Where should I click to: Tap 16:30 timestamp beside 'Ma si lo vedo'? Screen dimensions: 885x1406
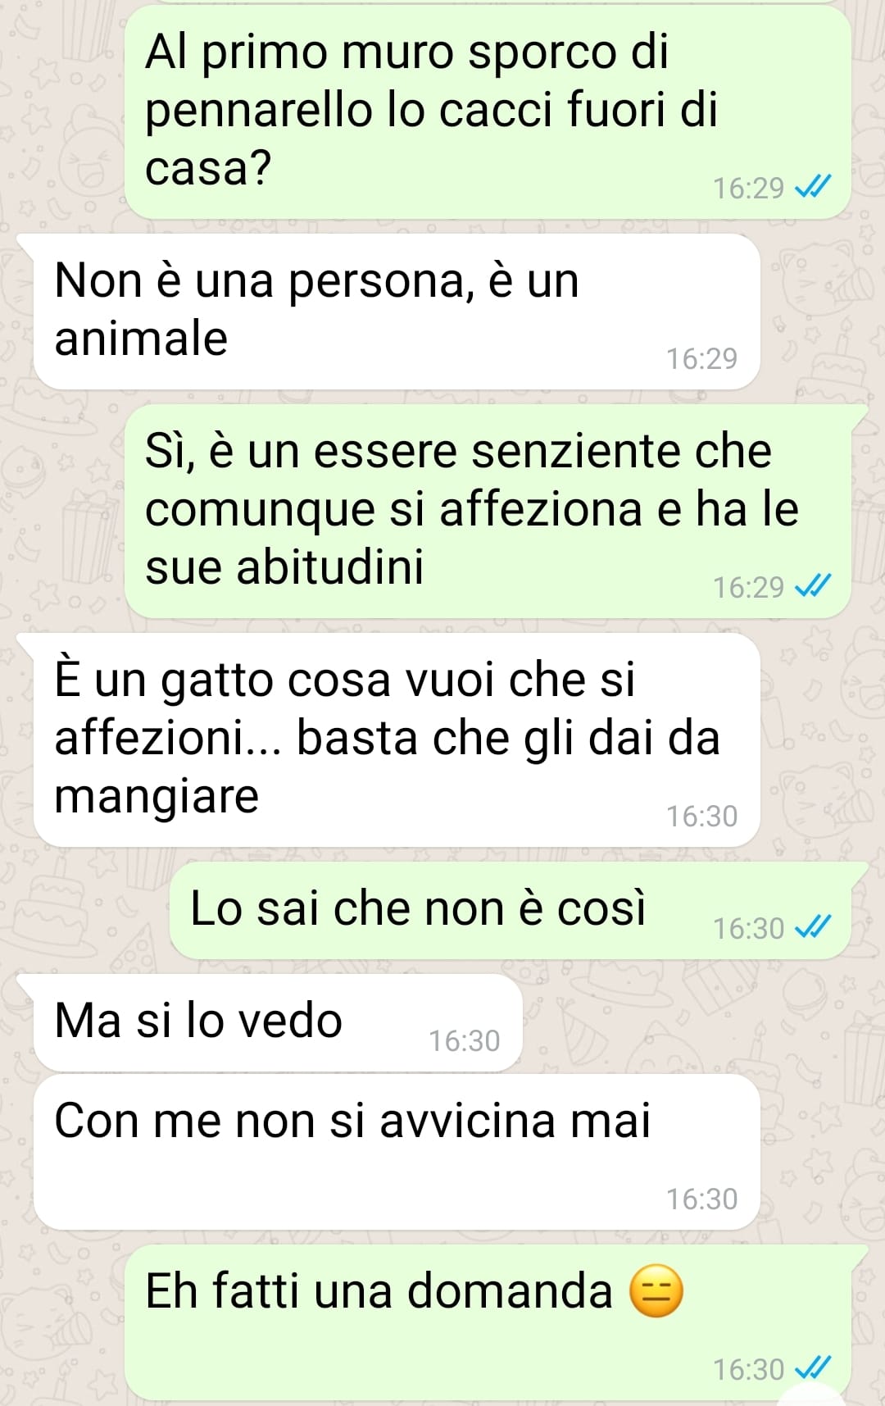point(464,1041)
